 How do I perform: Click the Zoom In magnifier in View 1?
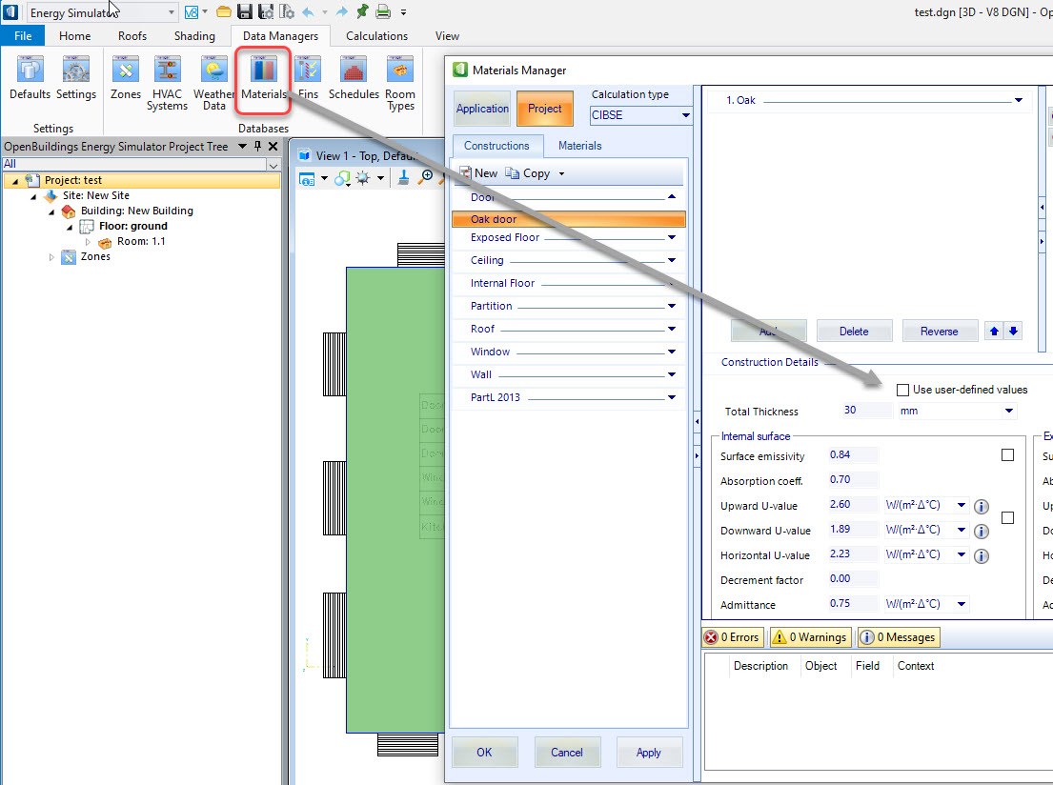426,177
